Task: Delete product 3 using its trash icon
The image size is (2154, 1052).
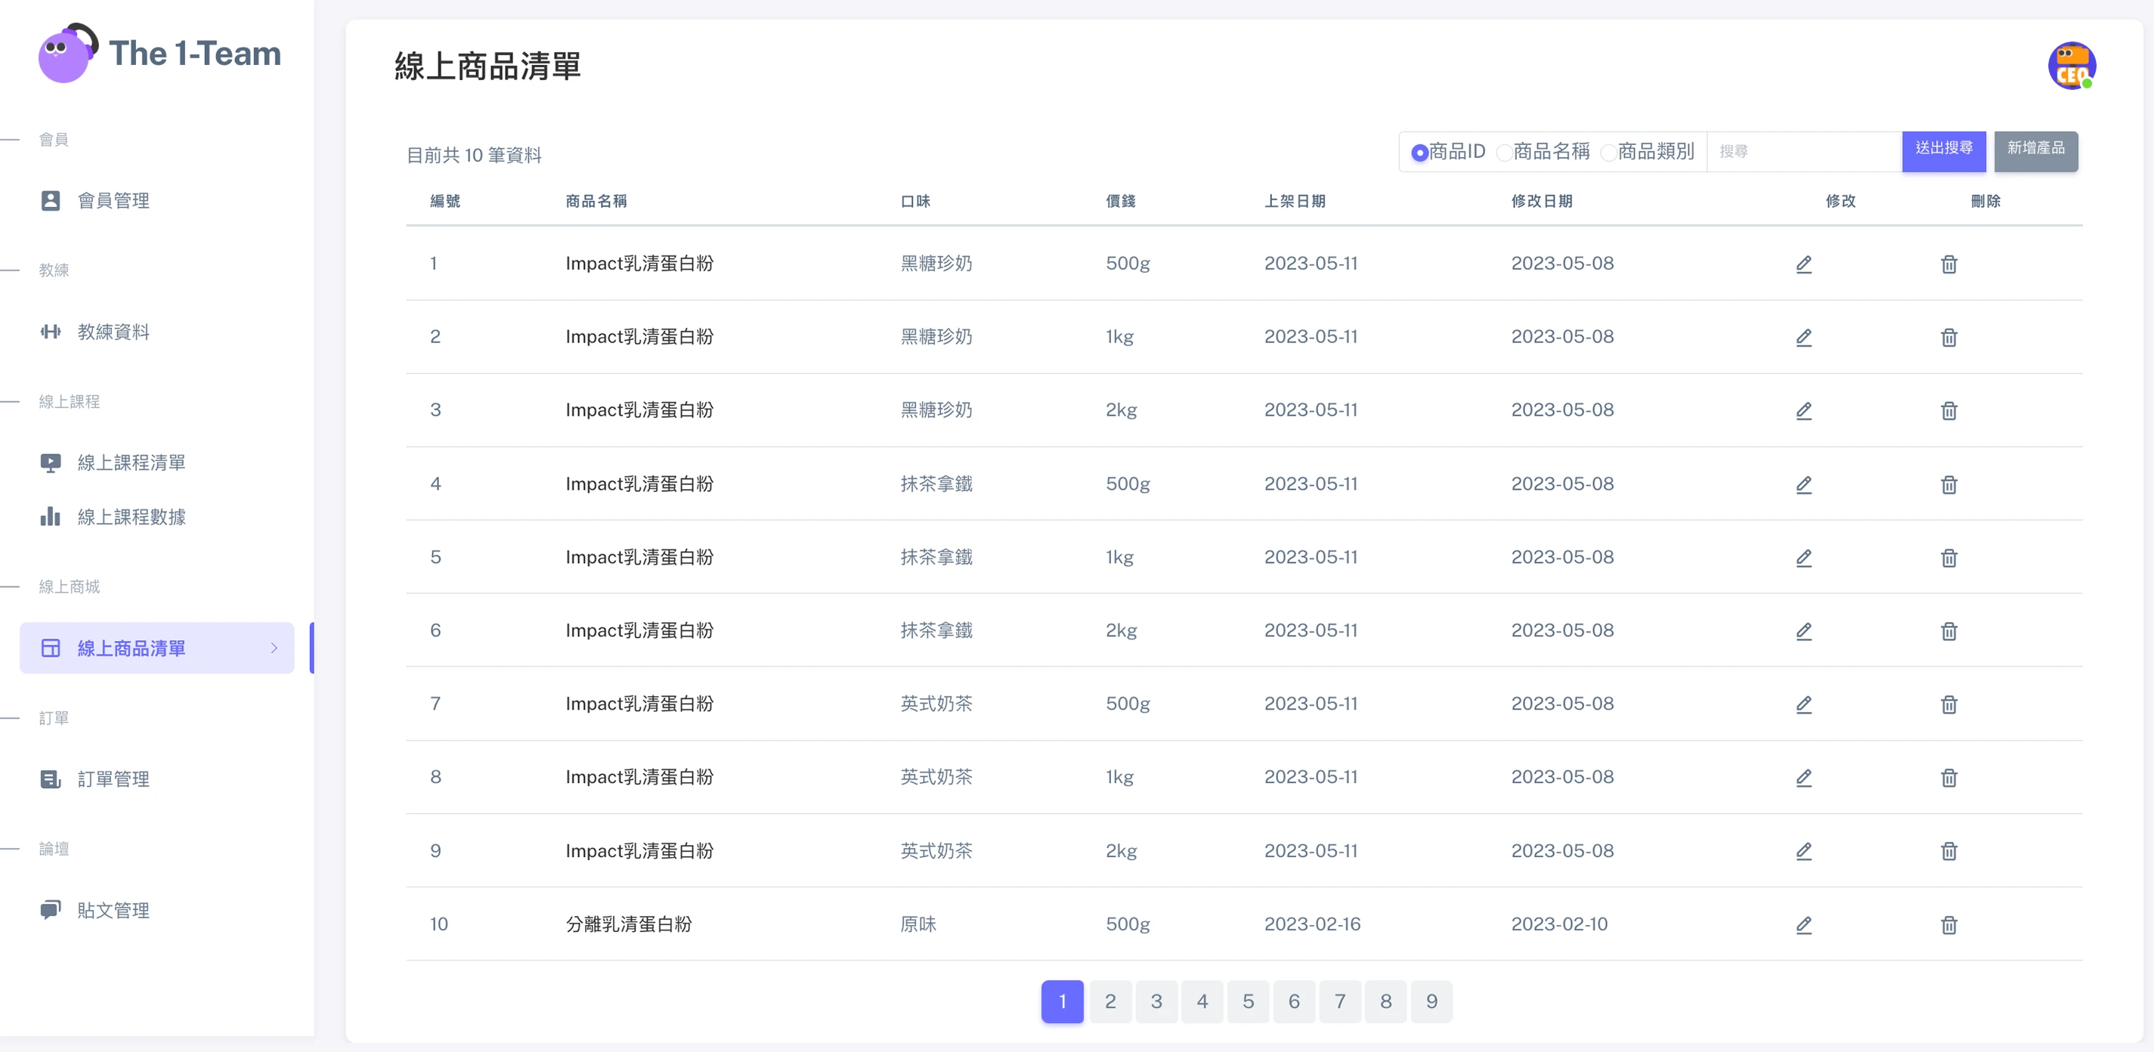Action: point(1948,410)
